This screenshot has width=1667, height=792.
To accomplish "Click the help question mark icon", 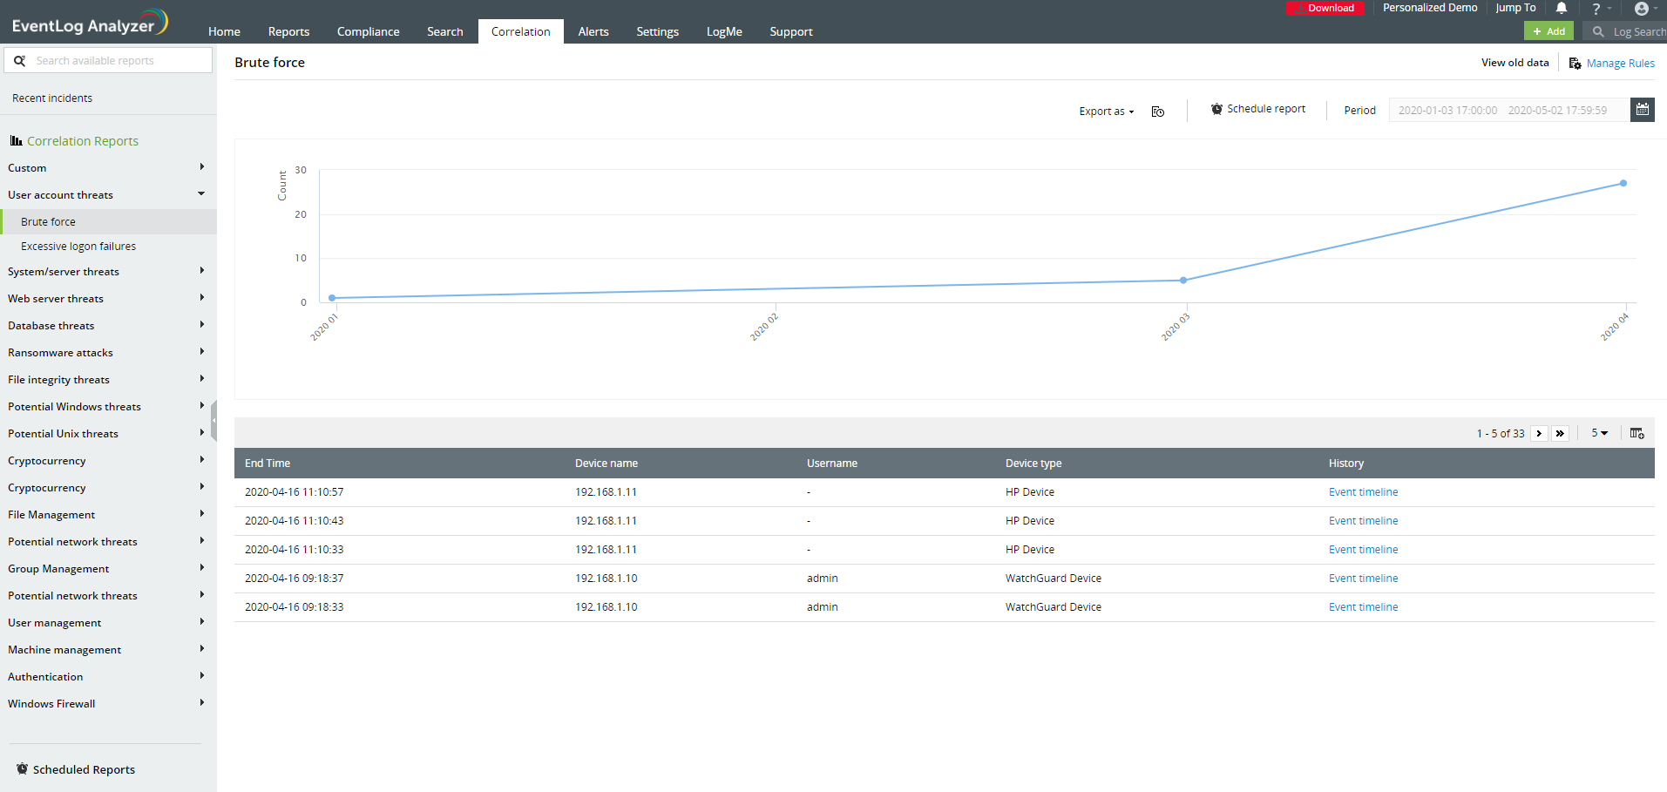I will [1596, 9].
